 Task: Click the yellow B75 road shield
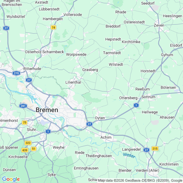(x=25, y=122)
